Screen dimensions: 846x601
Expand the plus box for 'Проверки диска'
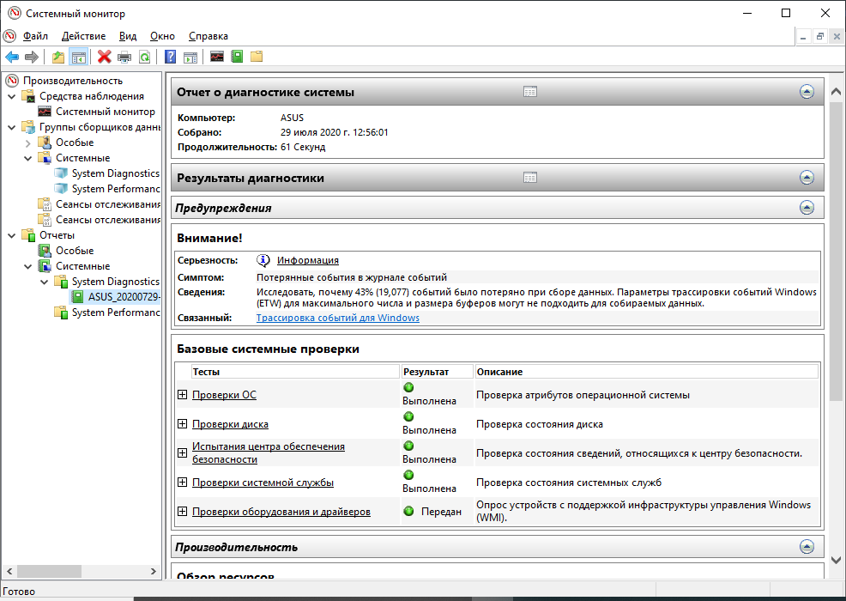tap(183, 424)
